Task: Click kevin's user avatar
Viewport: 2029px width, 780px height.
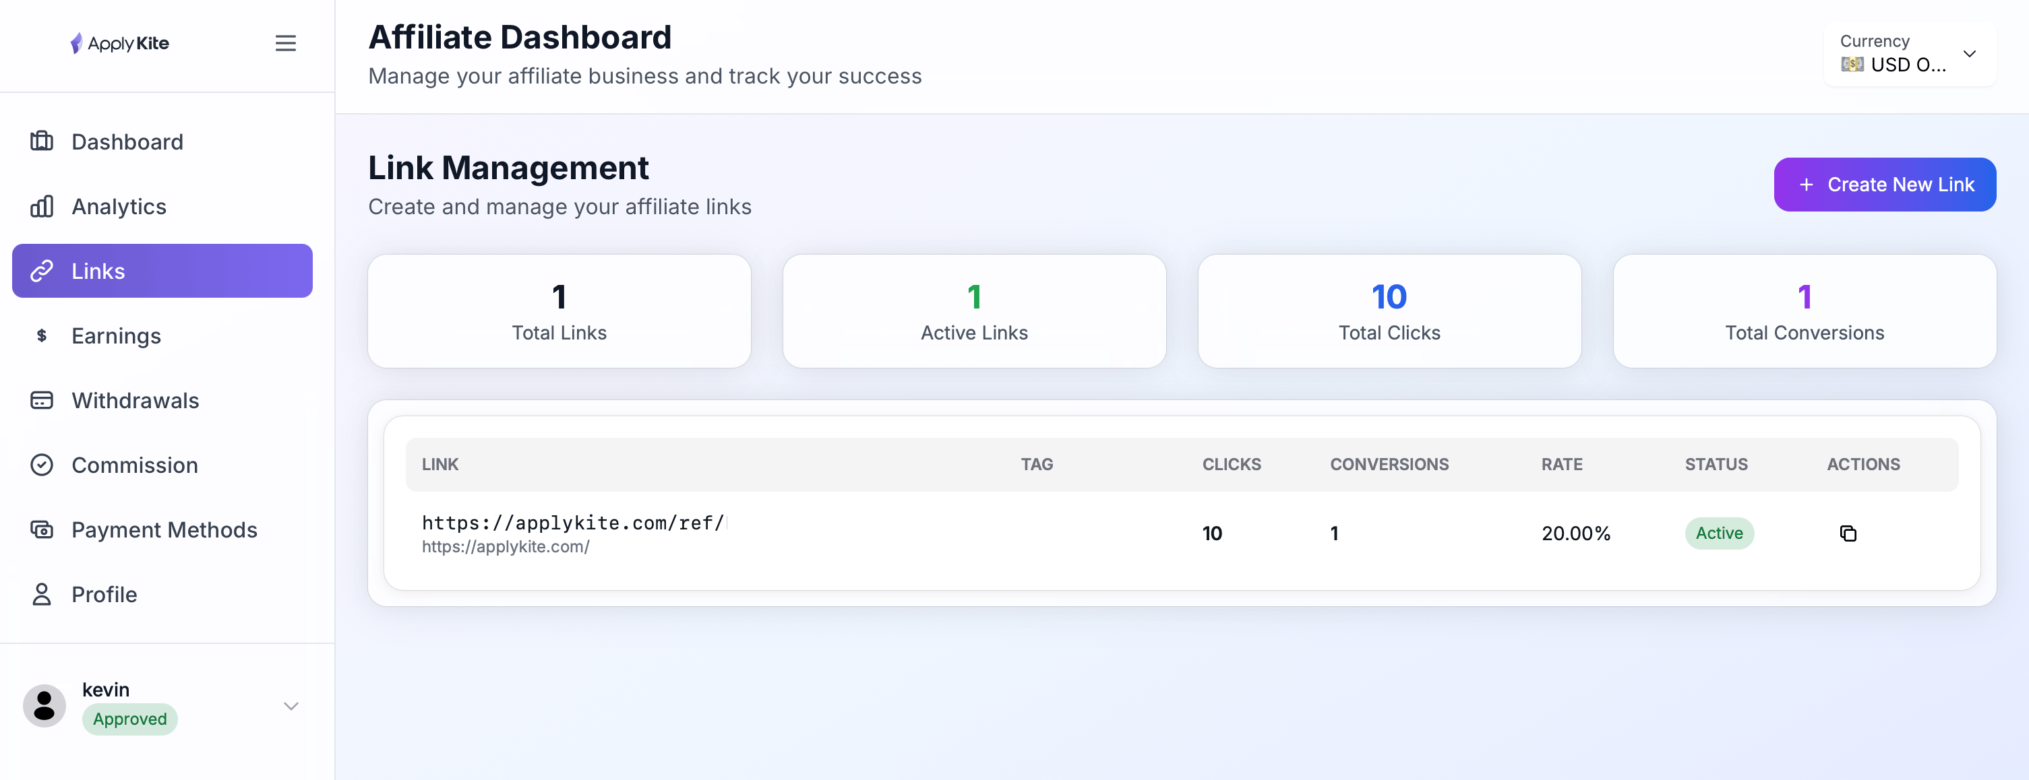Action: [x=44, y=705]
